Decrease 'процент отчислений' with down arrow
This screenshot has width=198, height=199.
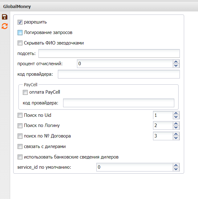[x=176, y=66]
